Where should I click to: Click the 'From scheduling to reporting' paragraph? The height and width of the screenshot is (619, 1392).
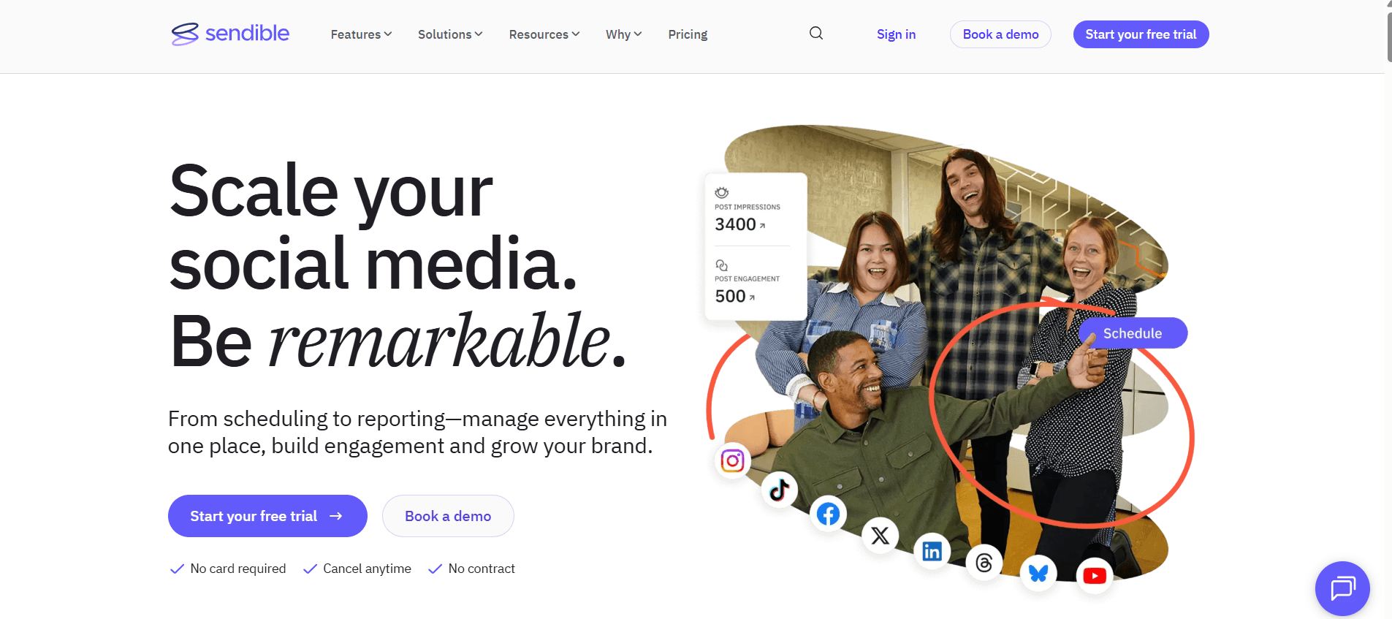coord(417,432)
